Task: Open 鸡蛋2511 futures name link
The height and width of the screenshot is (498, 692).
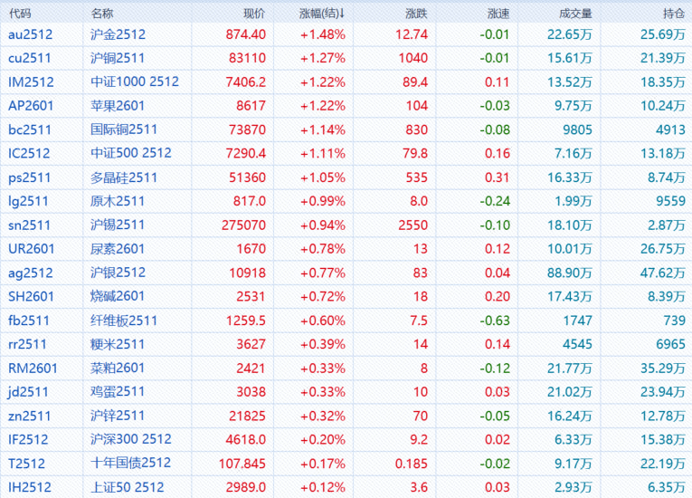Action: pos(118,391)
